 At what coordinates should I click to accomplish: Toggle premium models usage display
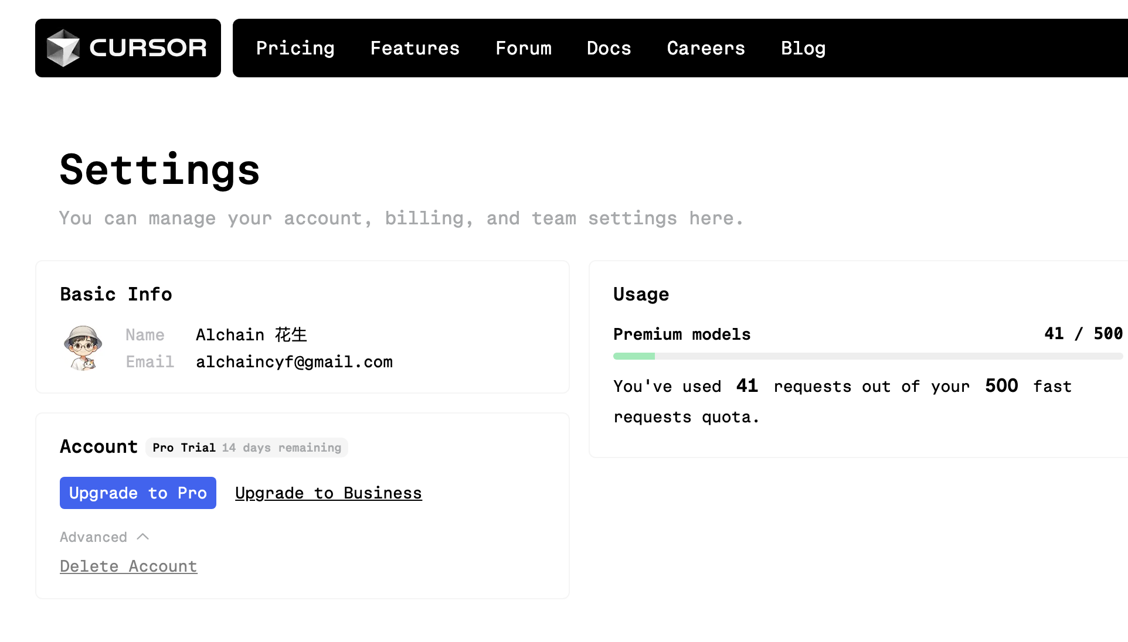681,334
